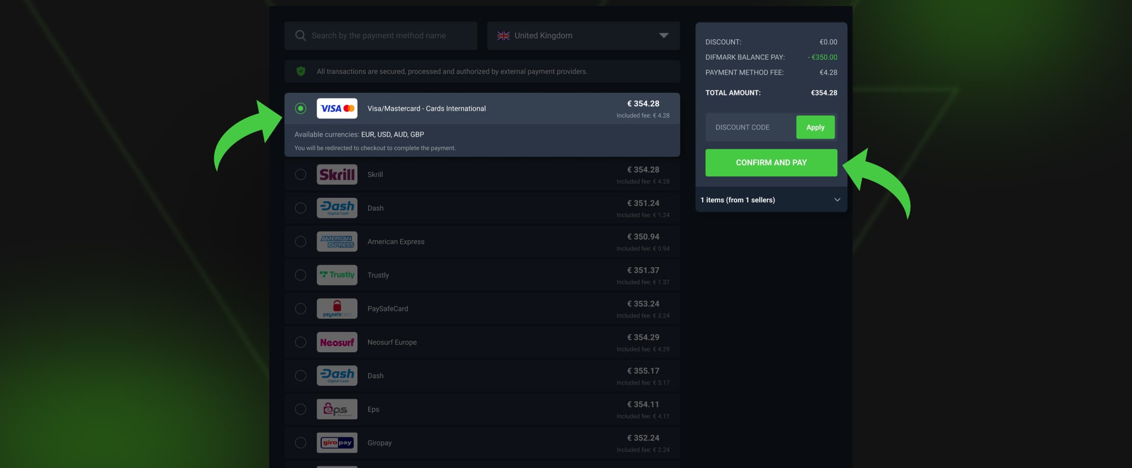Image resolution: width=1132 pixels, height=468 pixels.
Task: Click the TOTAL AMOUNT €354.28 value
Action: [x=824, y=93]
